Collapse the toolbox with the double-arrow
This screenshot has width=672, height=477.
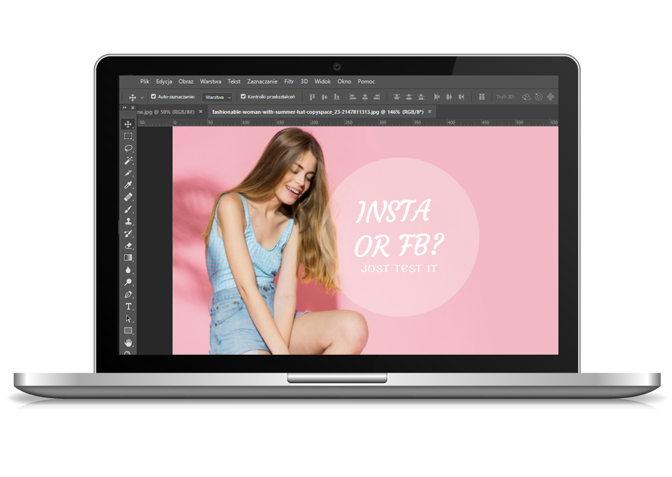click(124, 108)
